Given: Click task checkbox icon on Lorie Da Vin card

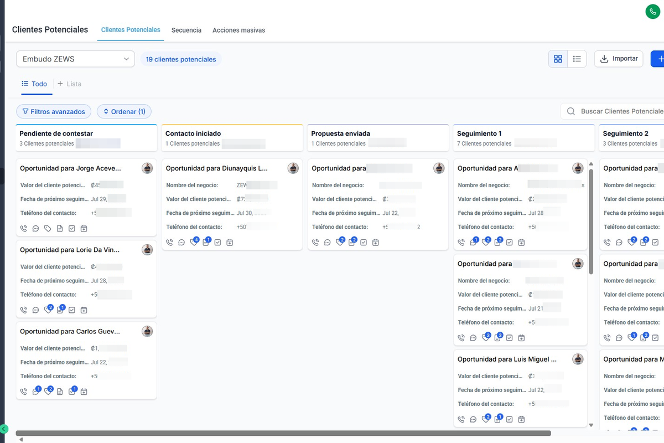Looking at the screenshot, I should tap(72, 310).
